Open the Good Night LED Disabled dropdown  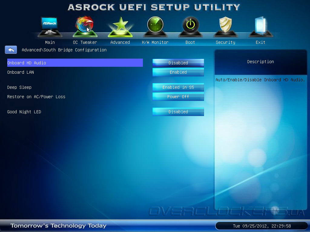(178, 112)
